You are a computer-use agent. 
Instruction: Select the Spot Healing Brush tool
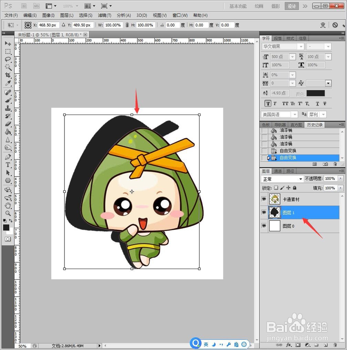(x=8, y=92)
